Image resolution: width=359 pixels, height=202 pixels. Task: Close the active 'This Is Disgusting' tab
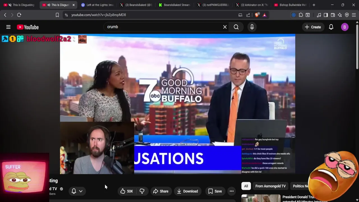point(73,5)
